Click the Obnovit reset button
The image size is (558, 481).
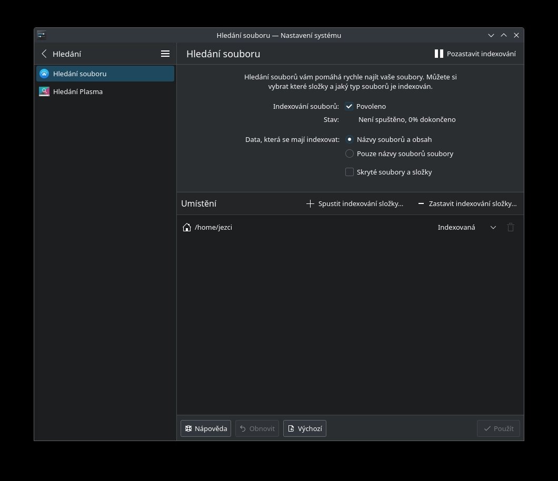(x=257, y=428)
